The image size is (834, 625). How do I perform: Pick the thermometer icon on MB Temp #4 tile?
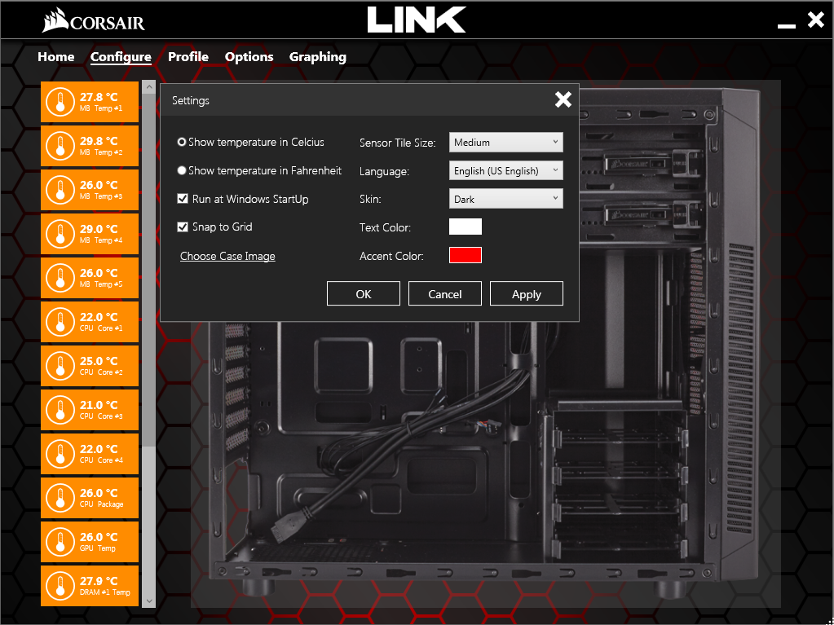[x=60, y=234]
